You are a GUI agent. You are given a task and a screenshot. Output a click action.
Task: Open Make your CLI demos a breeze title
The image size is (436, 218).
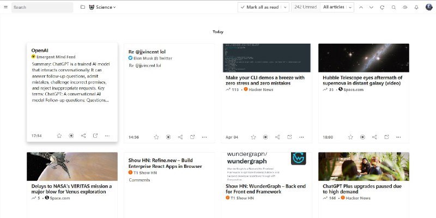(265, 80)
